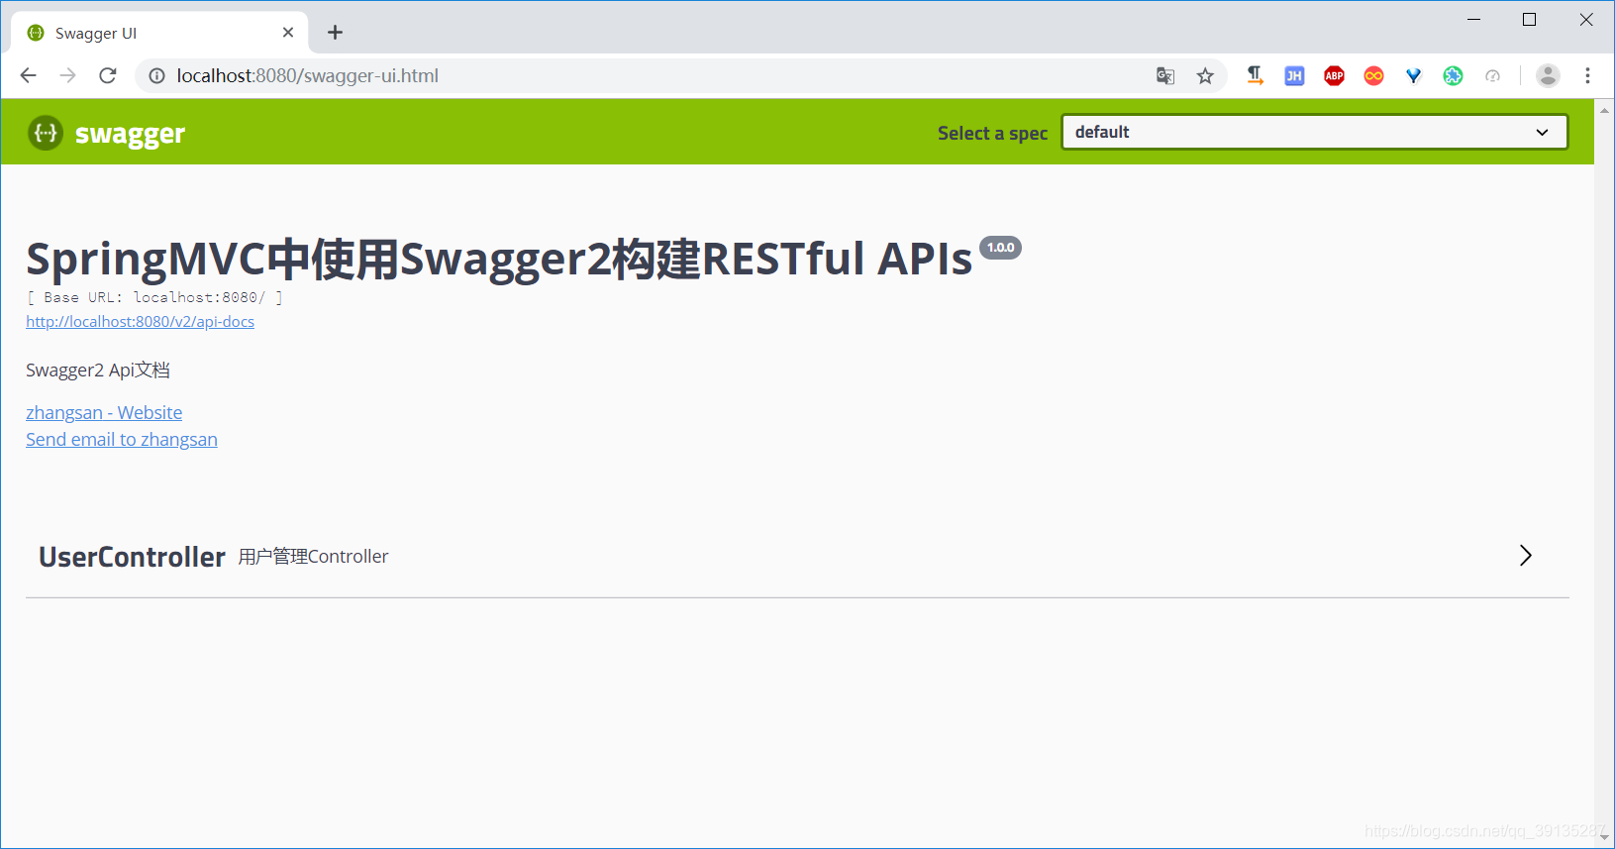1615x849 pixels.
Task: Reload the Swagger UI page
Action: (108, 75)
